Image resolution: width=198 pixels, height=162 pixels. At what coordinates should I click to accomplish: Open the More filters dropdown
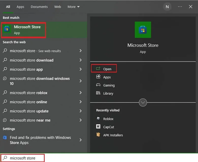point(74,7)
